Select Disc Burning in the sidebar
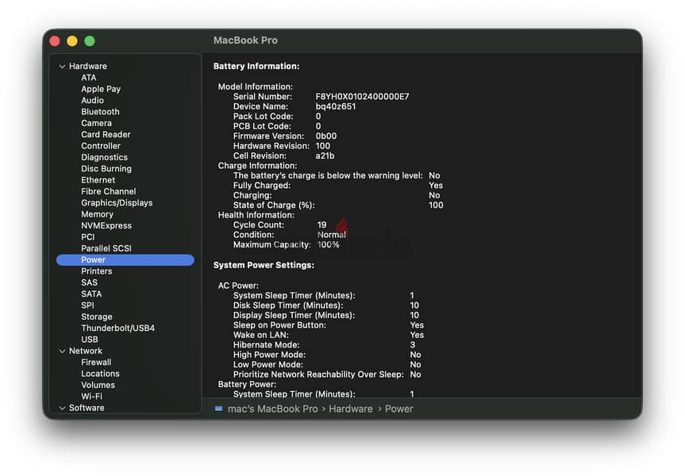 tap(106, 168)
